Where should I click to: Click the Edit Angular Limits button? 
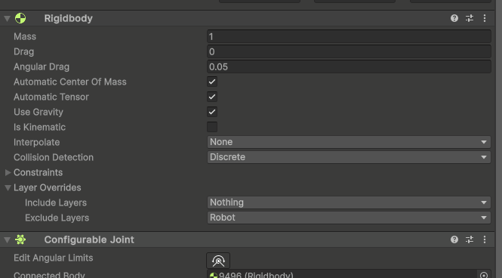coord(218,261)
